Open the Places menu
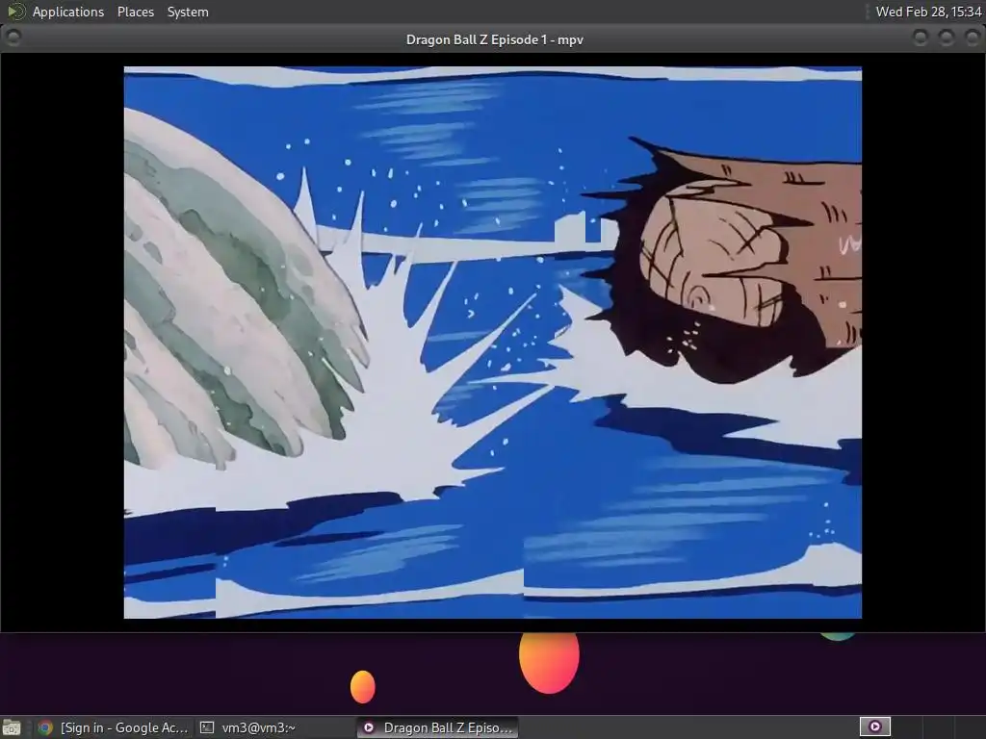This screenshot has width=986, height=739. 135,12
